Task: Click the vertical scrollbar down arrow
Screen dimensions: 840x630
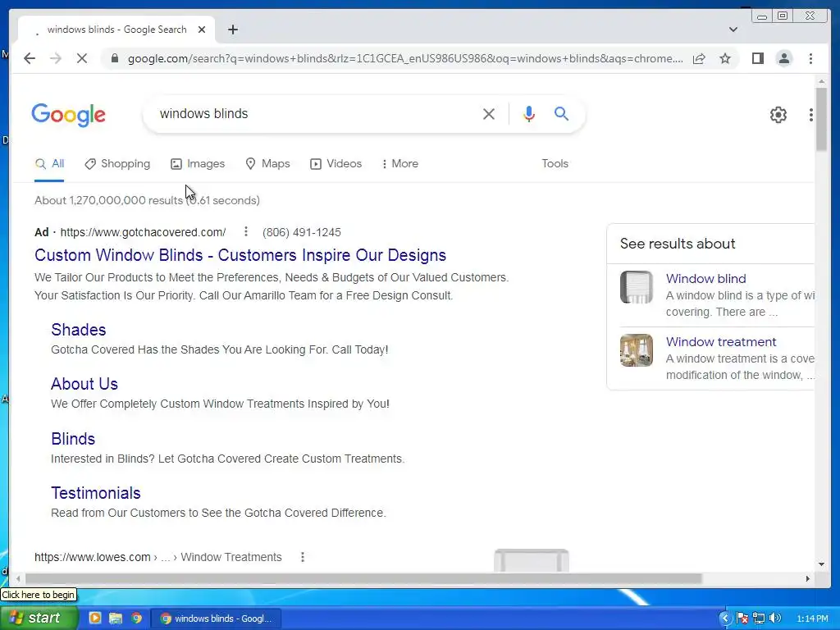Action: click(x=821, y=564)
